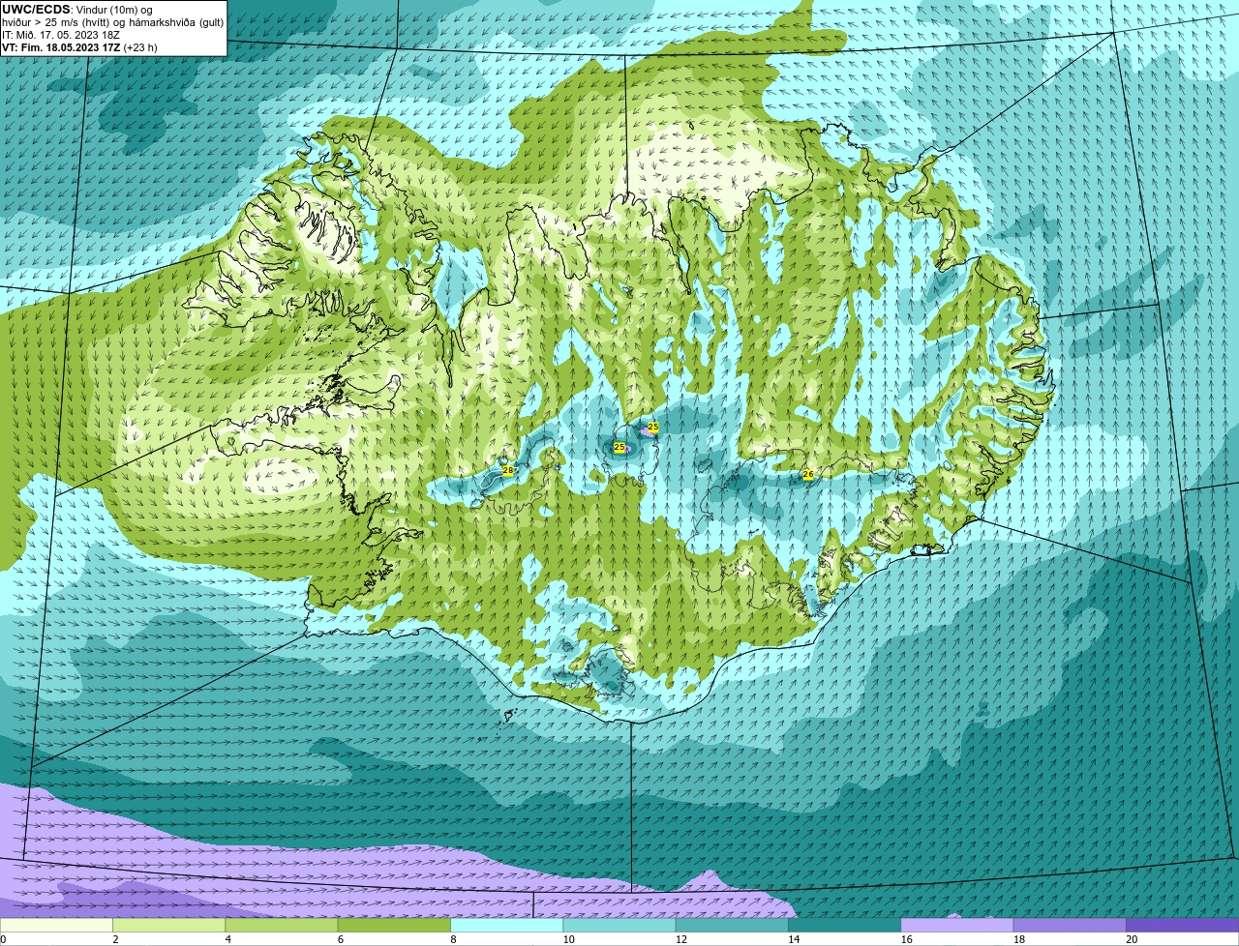Viewport: 1239px width, 946px height.
Task: Pick the 10–12 m/s light teal legend swatch
Action: [619, 925]
